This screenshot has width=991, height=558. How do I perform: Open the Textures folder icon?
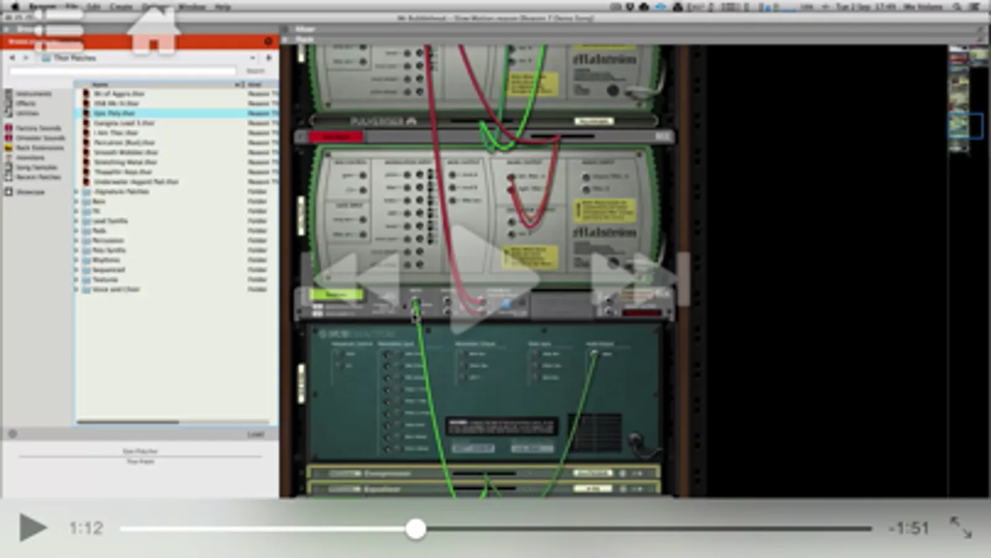(x=87, y=280)
